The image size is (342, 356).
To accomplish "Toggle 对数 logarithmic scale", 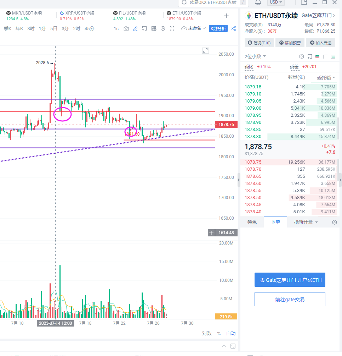I will click(207, 333).
